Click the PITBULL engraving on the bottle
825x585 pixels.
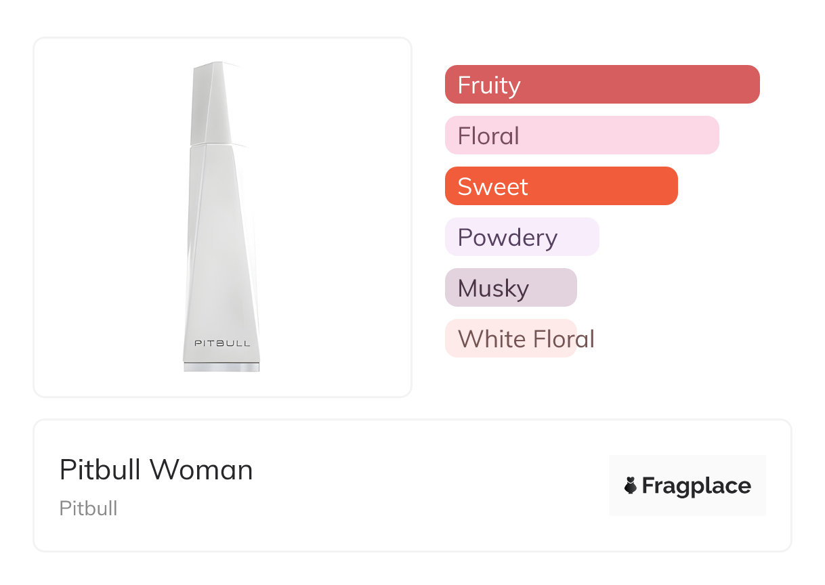[x=222, y=343]
